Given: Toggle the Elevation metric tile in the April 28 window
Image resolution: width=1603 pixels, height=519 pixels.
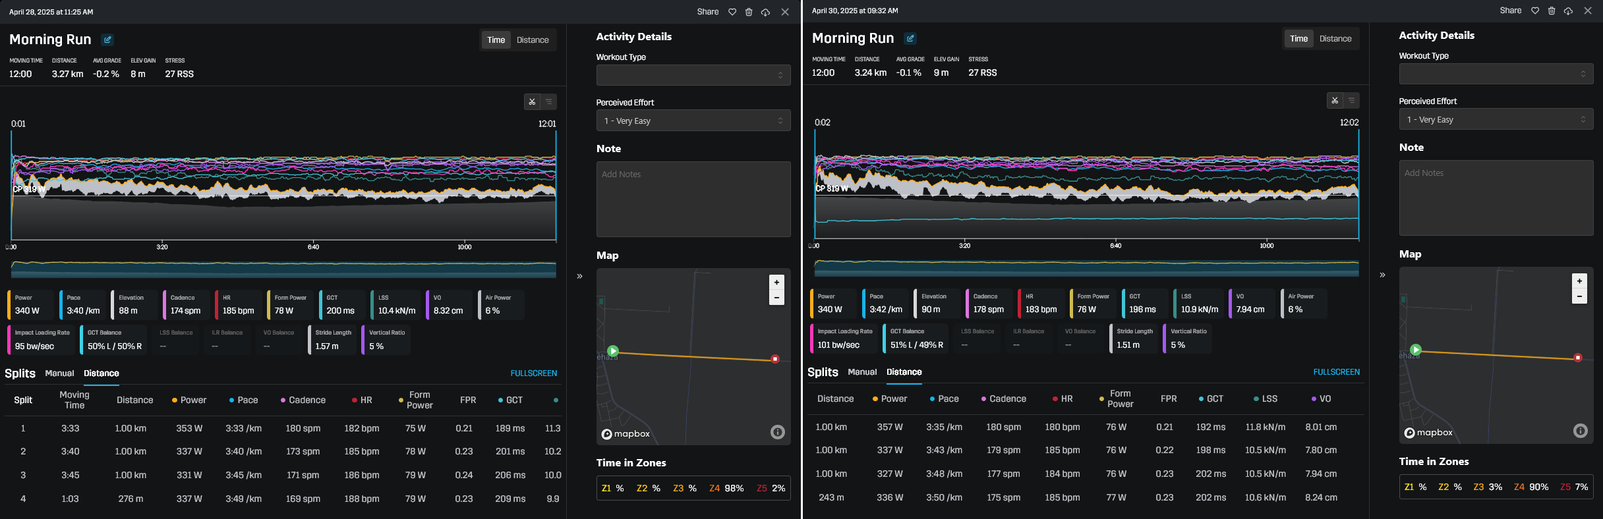Looking at the screenshot, I should (x=134, y=305).
